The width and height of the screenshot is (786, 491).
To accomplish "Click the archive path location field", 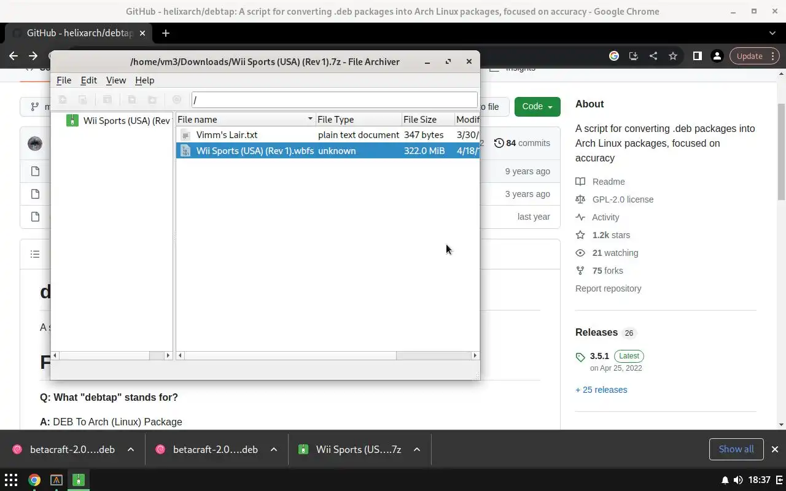I will [334, 99].
